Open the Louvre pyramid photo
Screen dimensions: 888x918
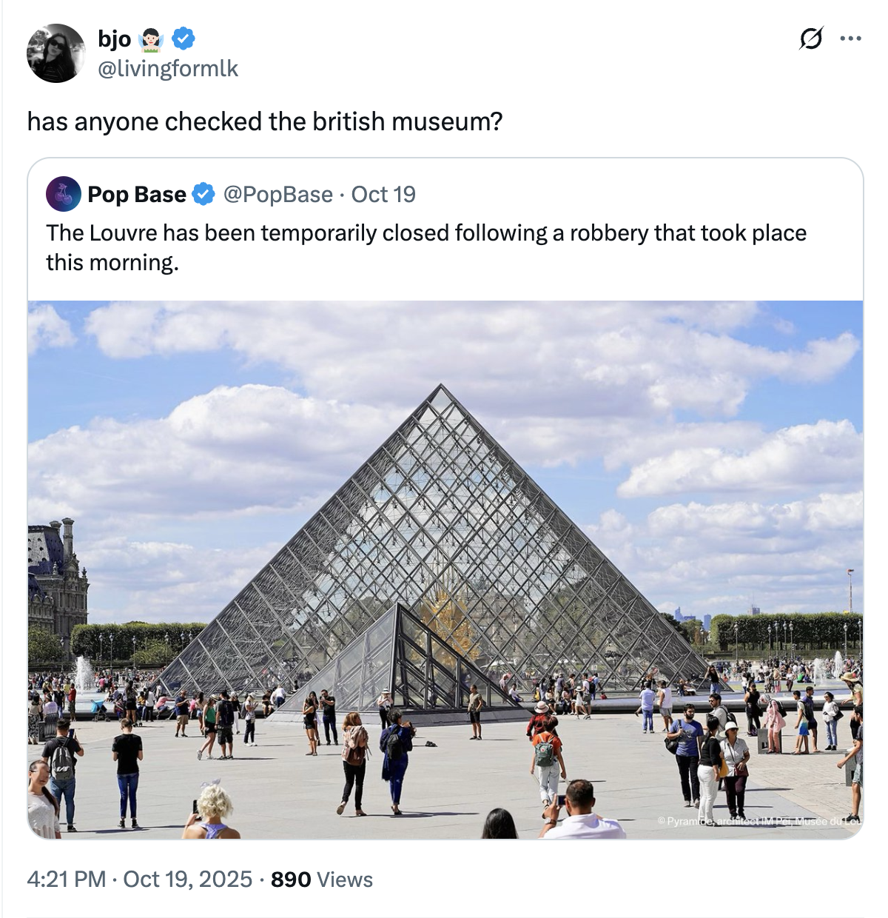tap(445, 569)
